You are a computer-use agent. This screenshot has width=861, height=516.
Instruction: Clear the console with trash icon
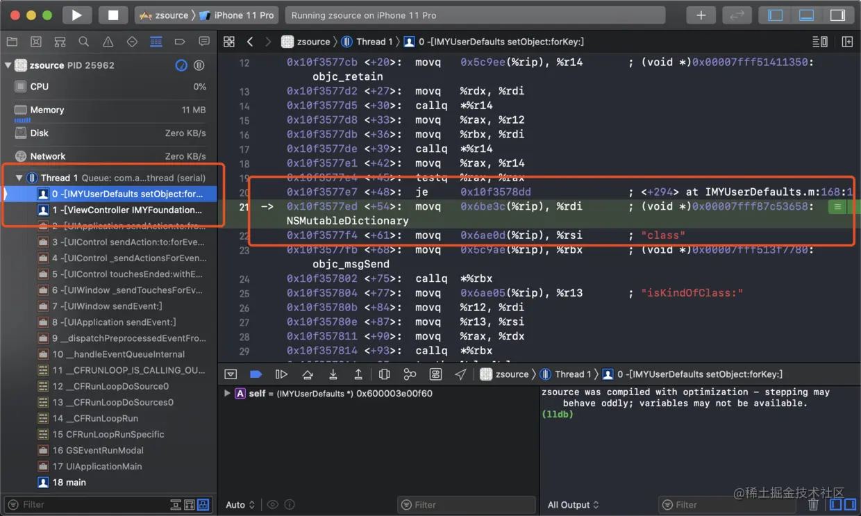coord(813,505)
